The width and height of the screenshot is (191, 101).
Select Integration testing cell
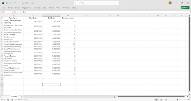(13, 61)
